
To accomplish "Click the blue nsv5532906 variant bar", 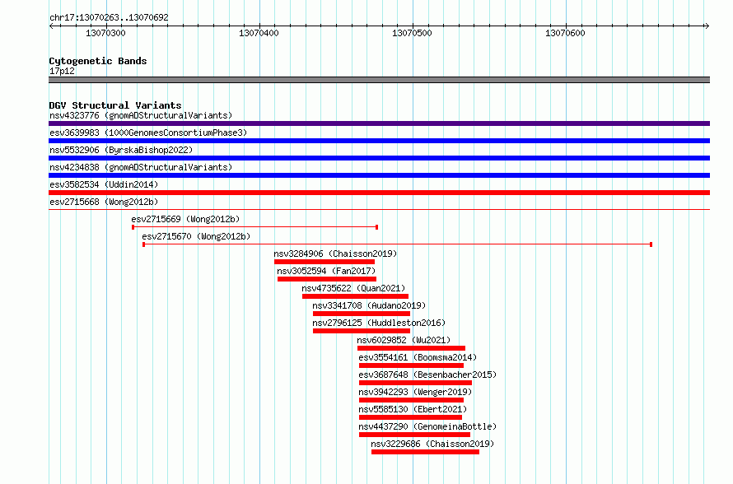I will pyautogui.click(x=379, y=158).
